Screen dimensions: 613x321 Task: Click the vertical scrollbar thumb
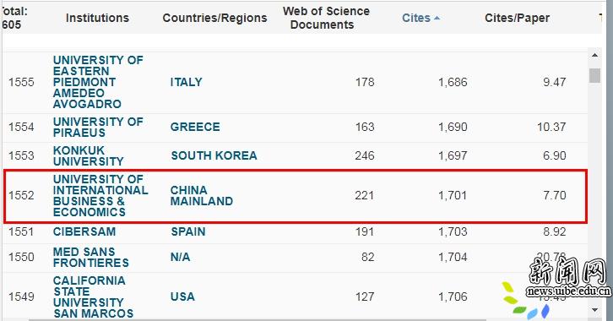point(594,75)
